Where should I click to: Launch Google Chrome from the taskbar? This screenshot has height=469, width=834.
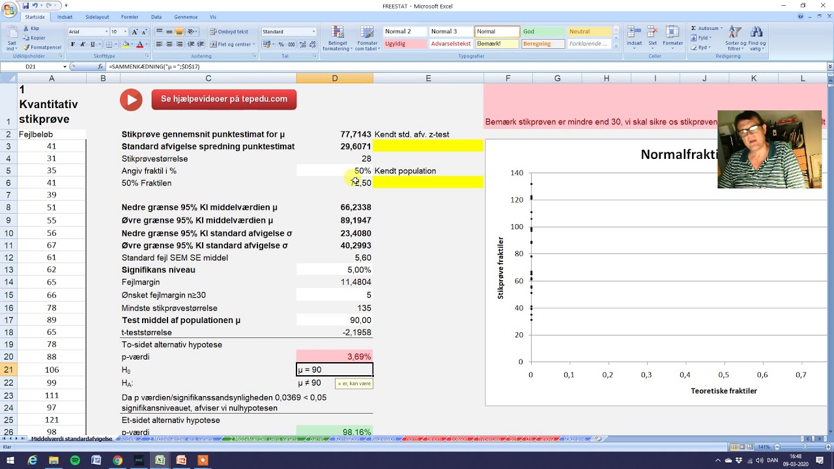coord(117,461)
